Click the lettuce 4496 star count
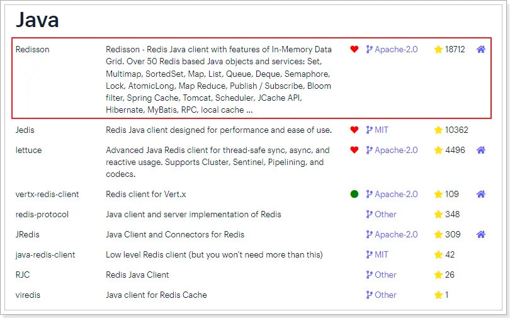Image resolution: width=510 pixels, height=318 pixels. 455,150
